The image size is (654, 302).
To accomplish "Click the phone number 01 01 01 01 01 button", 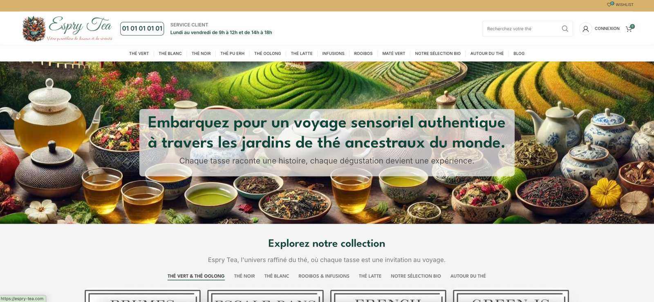I will point(142,29).
